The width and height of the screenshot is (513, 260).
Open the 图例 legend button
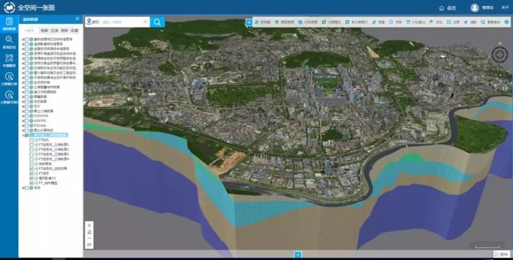502,254
